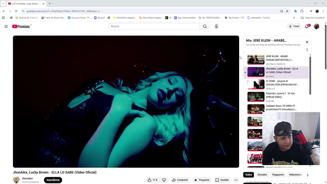Click the Crear button
The width and height of the screenshot is (327, 184).
pyautogui.click(x=294, y=26)
